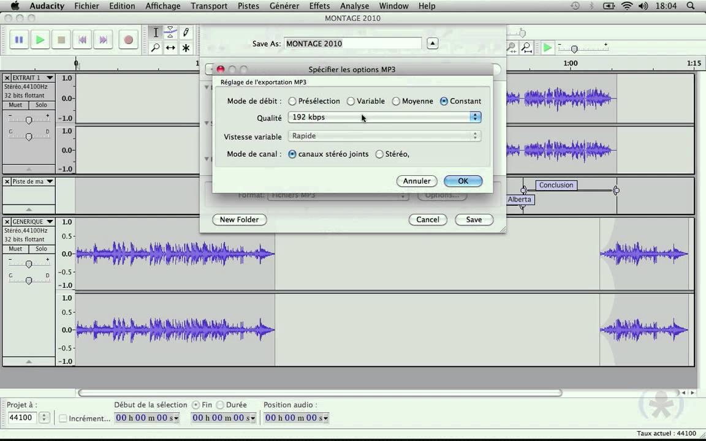The height and width of the screenshot is (441, 706).
Task: Open the Edition menu
Action: [122, 6]
